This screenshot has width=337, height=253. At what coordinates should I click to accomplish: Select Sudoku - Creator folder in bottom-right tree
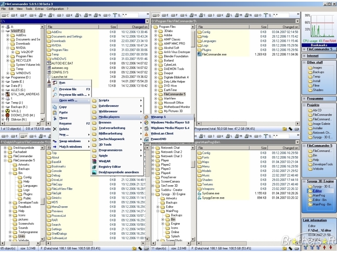(x=171, y=190)
